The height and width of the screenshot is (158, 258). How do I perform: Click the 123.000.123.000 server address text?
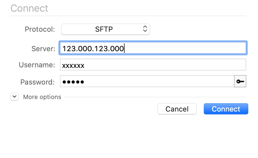(x=93, y=49)
